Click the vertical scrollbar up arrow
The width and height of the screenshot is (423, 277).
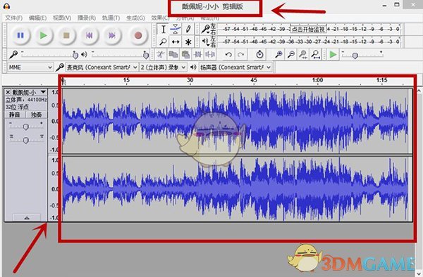tap(419, 91)
